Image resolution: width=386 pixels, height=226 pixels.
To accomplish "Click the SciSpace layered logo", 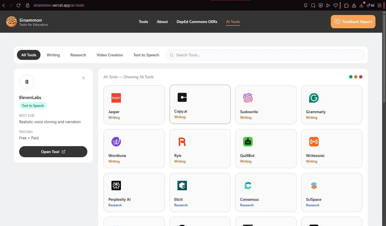I will click(314, 186).
